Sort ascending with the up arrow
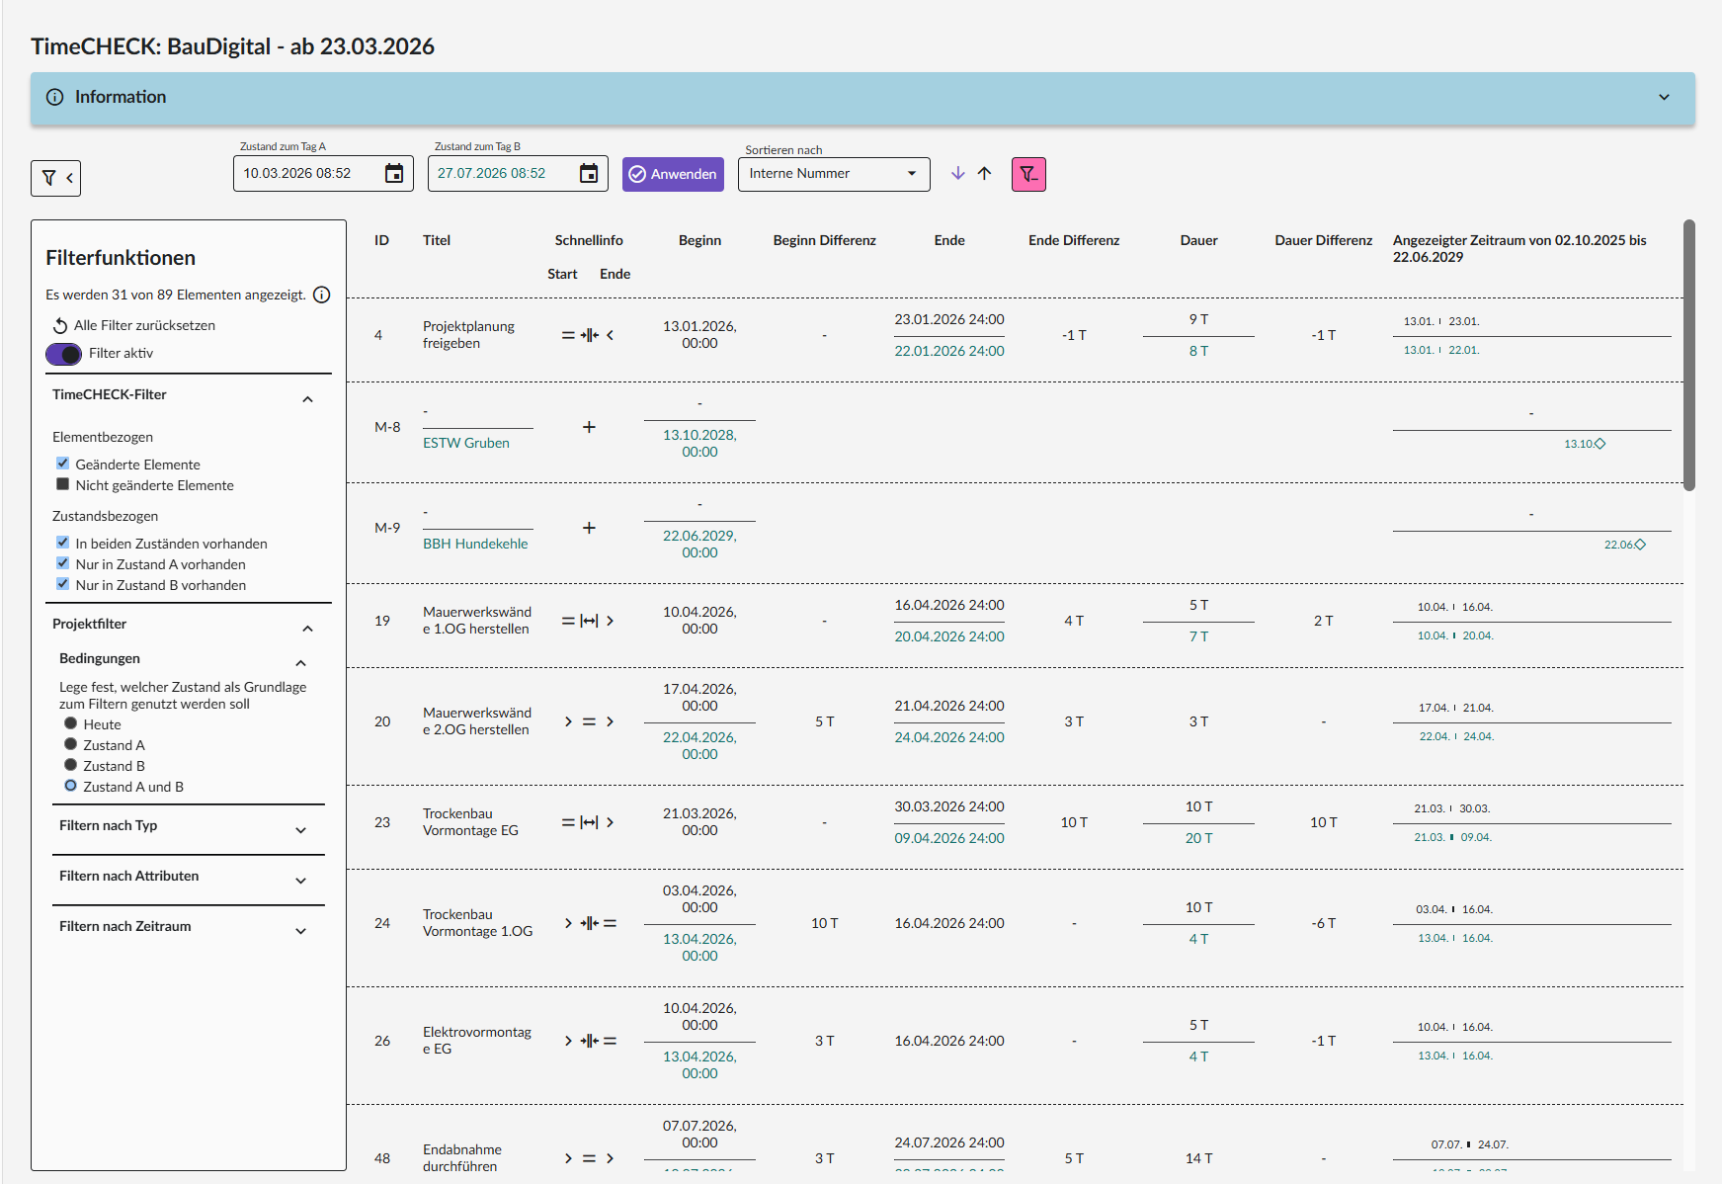 [x=984, y=173]
